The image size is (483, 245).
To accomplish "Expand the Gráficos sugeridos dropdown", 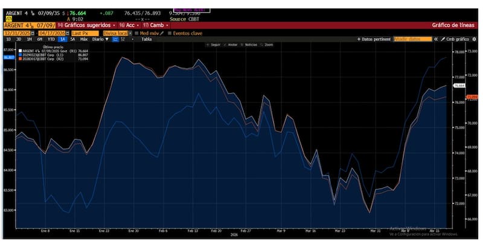I will pyautogui.click(x=88, y=25).
